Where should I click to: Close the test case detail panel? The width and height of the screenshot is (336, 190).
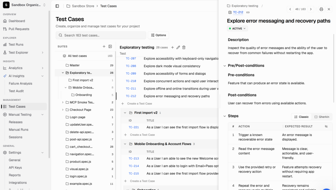pos(329,9)
